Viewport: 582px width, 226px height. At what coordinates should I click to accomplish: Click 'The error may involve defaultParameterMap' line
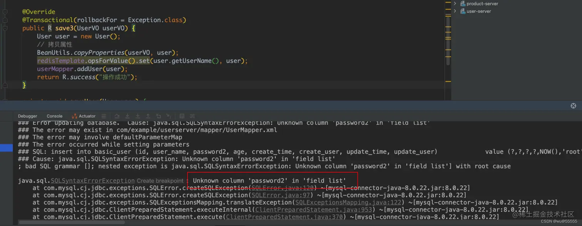[100, 137]
